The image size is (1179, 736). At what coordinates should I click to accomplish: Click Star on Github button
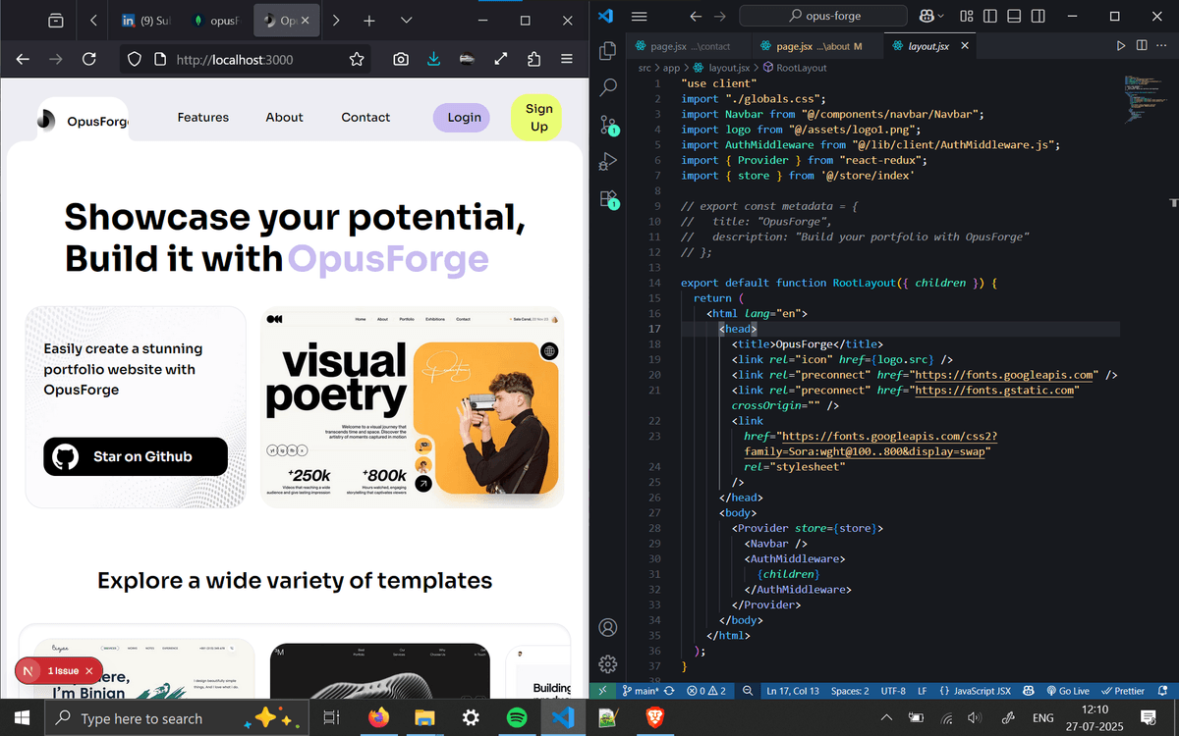pyautogui.click(x=136, y=456)
